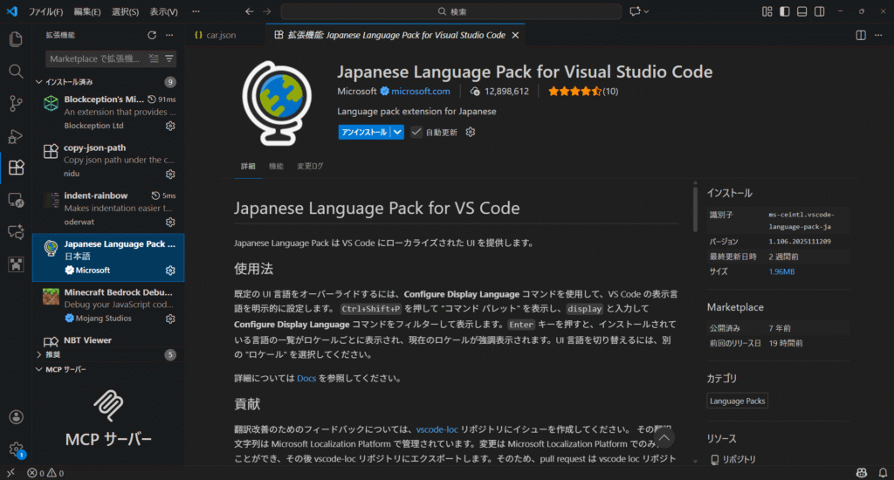The height and width of the screenshot is (480, 894).
Task: Open the ファイル(F) menu
Action: [45, 12]
